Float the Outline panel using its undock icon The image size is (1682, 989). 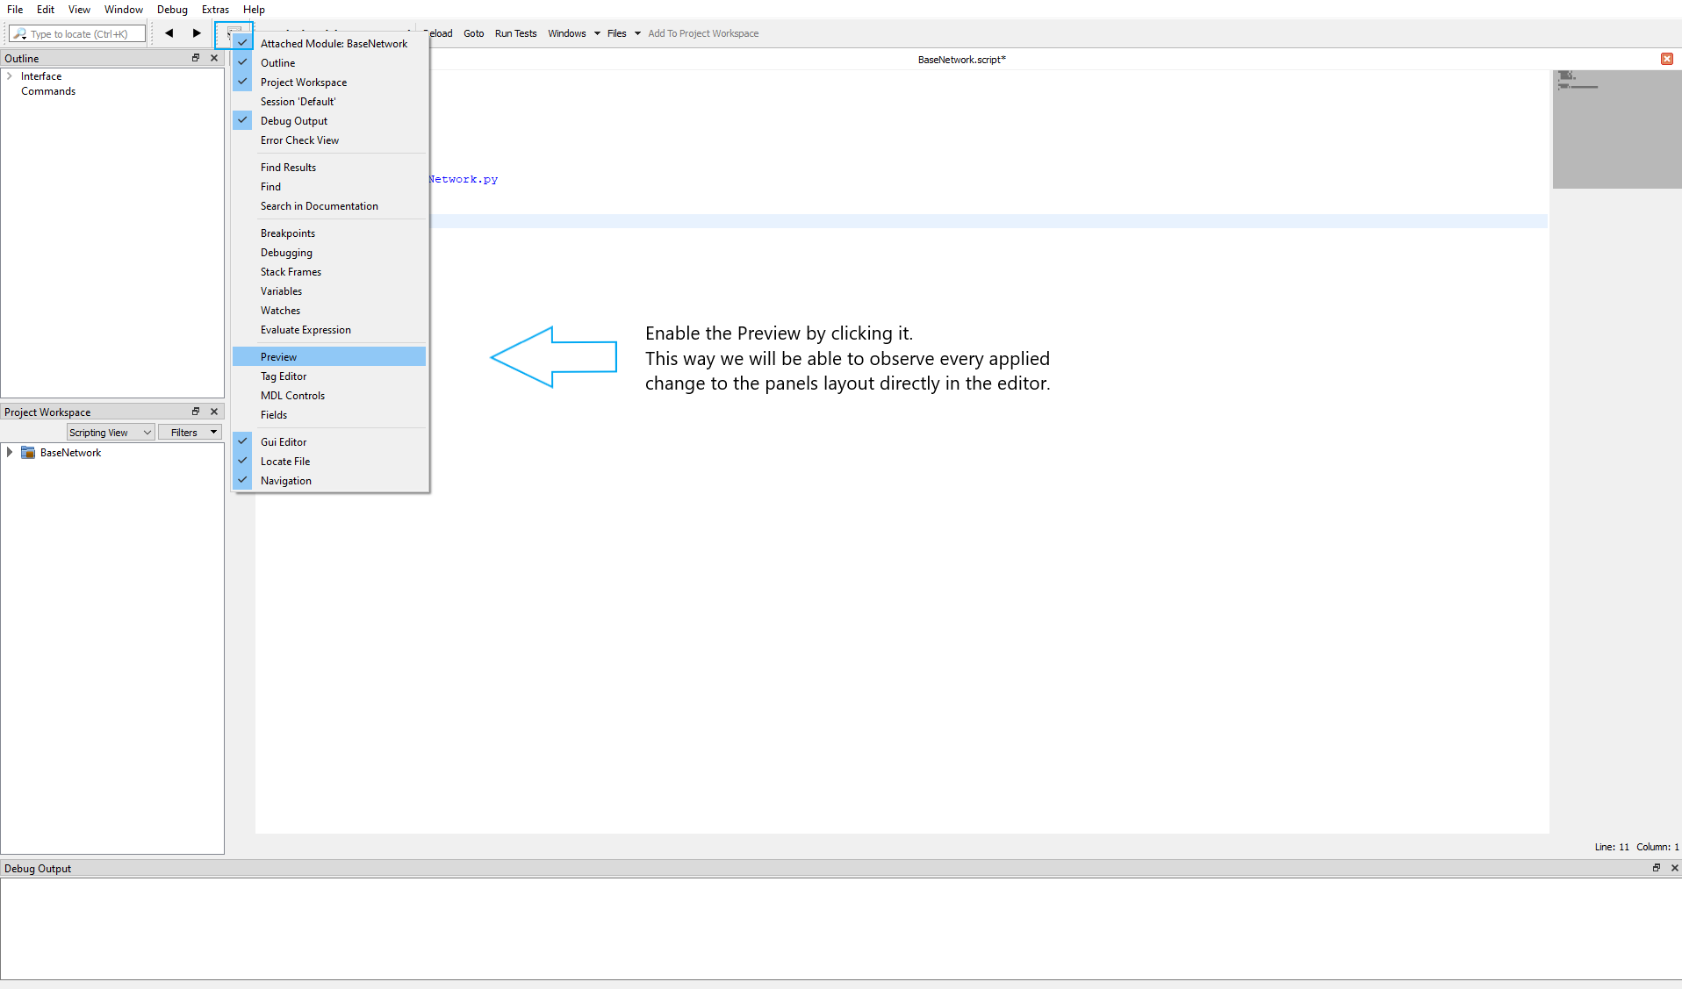[196, 58]
